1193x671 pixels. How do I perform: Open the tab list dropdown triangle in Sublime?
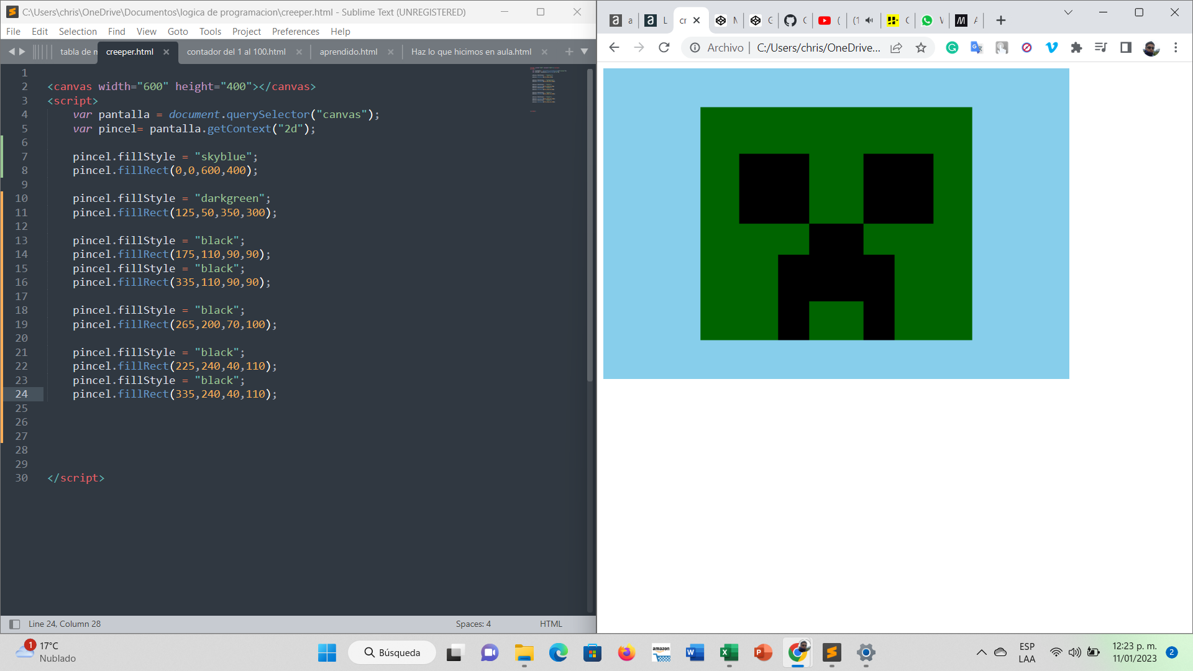point(584,52)
